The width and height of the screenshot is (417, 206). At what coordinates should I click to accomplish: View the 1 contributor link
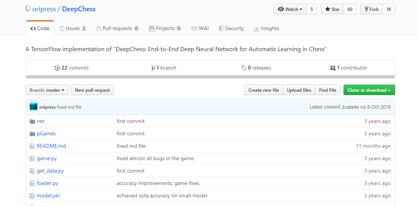coord(348,68)
